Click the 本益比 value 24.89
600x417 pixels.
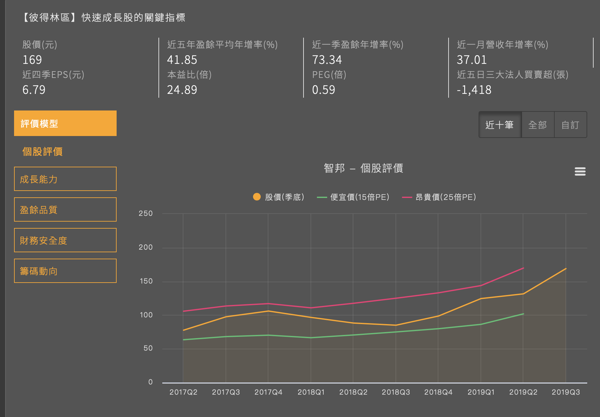tap(182, 90)
